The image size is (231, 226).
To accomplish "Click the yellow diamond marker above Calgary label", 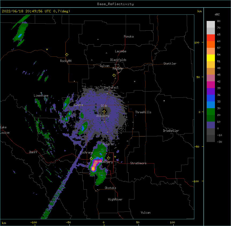I will [109, 158].
